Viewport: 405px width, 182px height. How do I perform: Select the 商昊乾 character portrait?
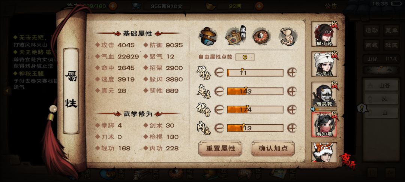coord(324,94)
